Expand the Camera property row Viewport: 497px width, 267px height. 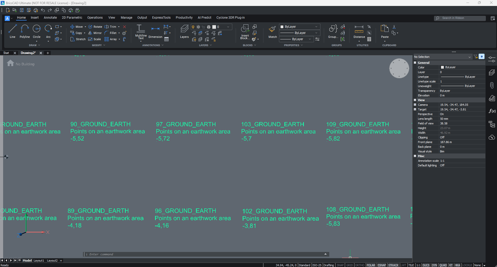tap(415, 105)
